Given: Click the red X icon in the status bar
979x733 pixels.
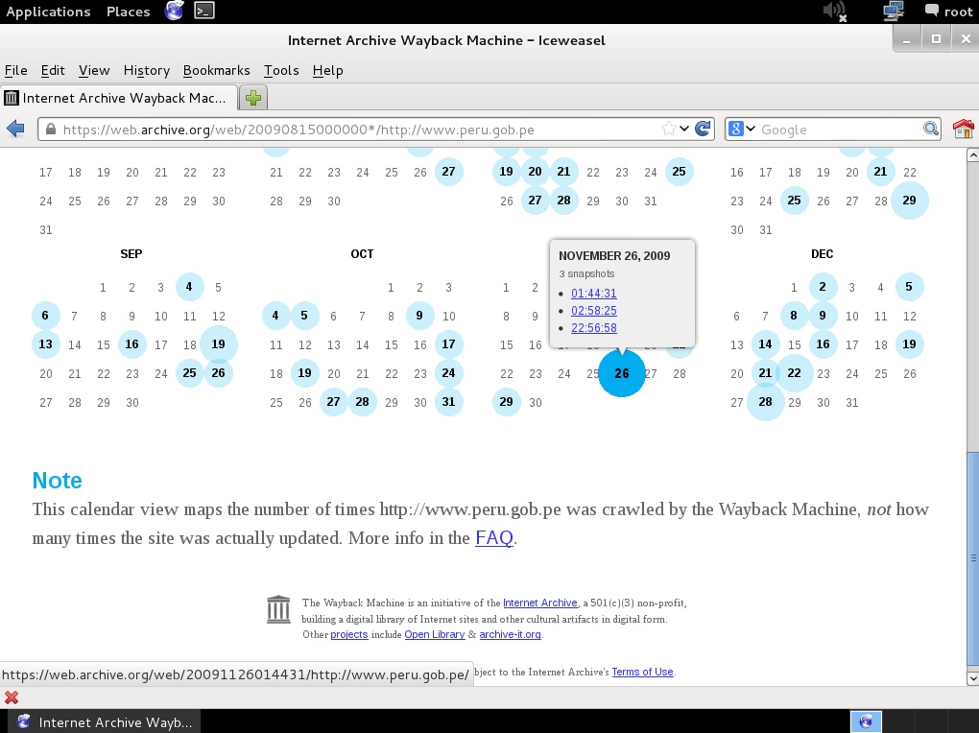Looking at the screenshot, I should (12, 698).
